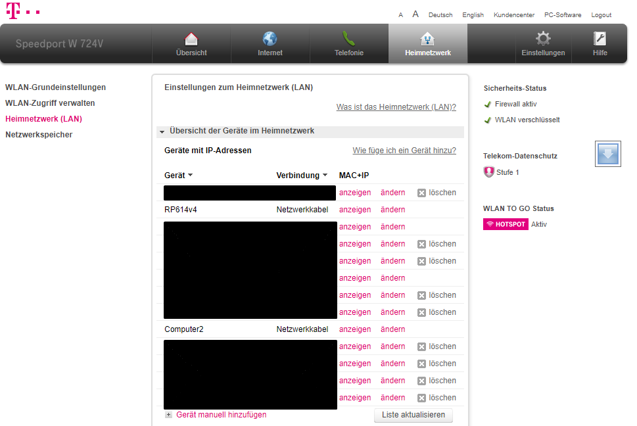This screenshot has width=637, height=426.
Task: Click the green checkmark next to WLAN verschlüsselt
Action: (488, 120)
